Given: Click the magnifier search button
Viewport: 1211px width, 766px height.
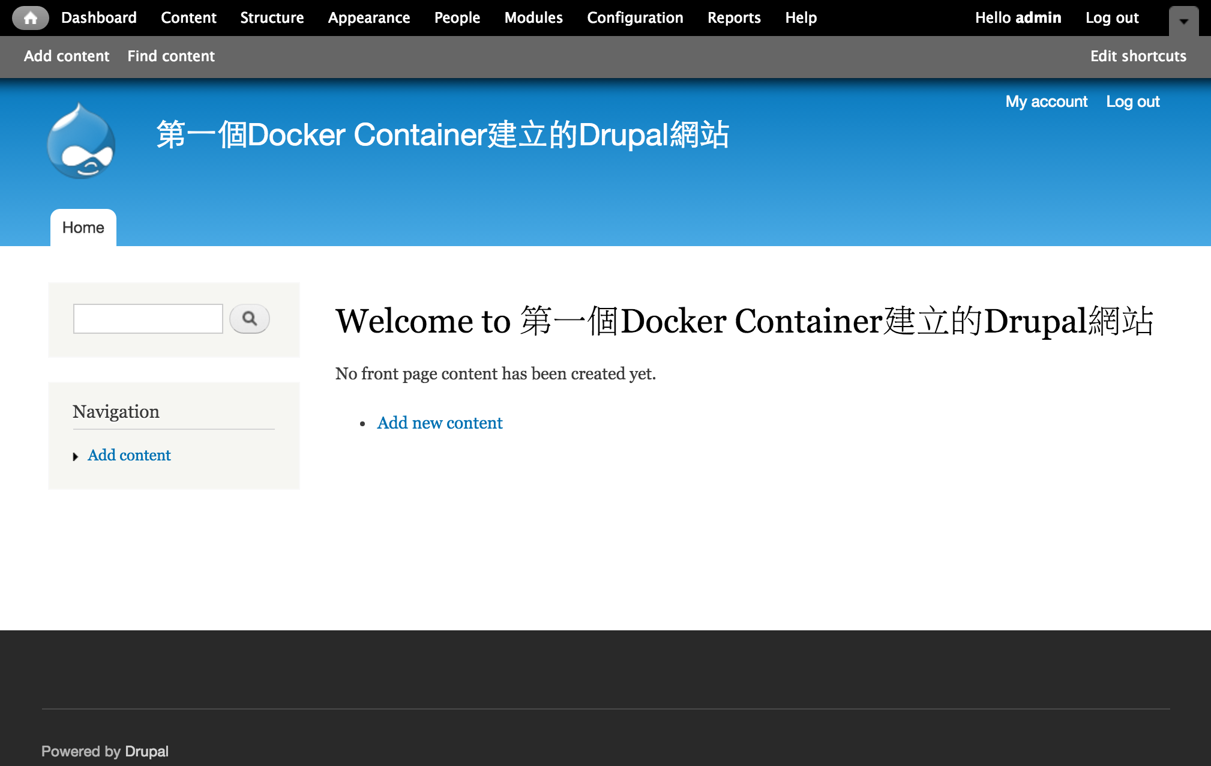Looking at the screenshot, I should click(x=250, y=319).
